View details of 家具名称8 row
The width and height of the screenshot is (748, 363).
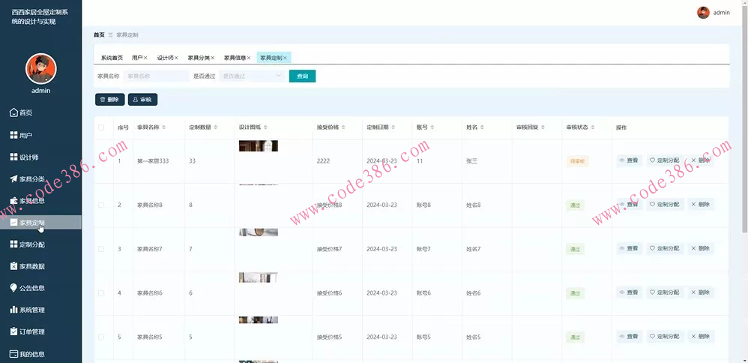pyautogui.click(x=630, y=205)
